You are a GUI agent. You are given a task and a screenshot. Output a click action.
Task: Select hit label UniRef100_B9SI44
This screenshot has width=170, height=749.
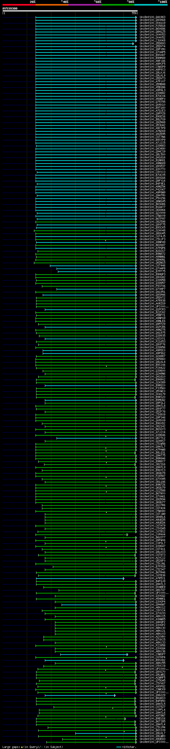coord(152,365)
